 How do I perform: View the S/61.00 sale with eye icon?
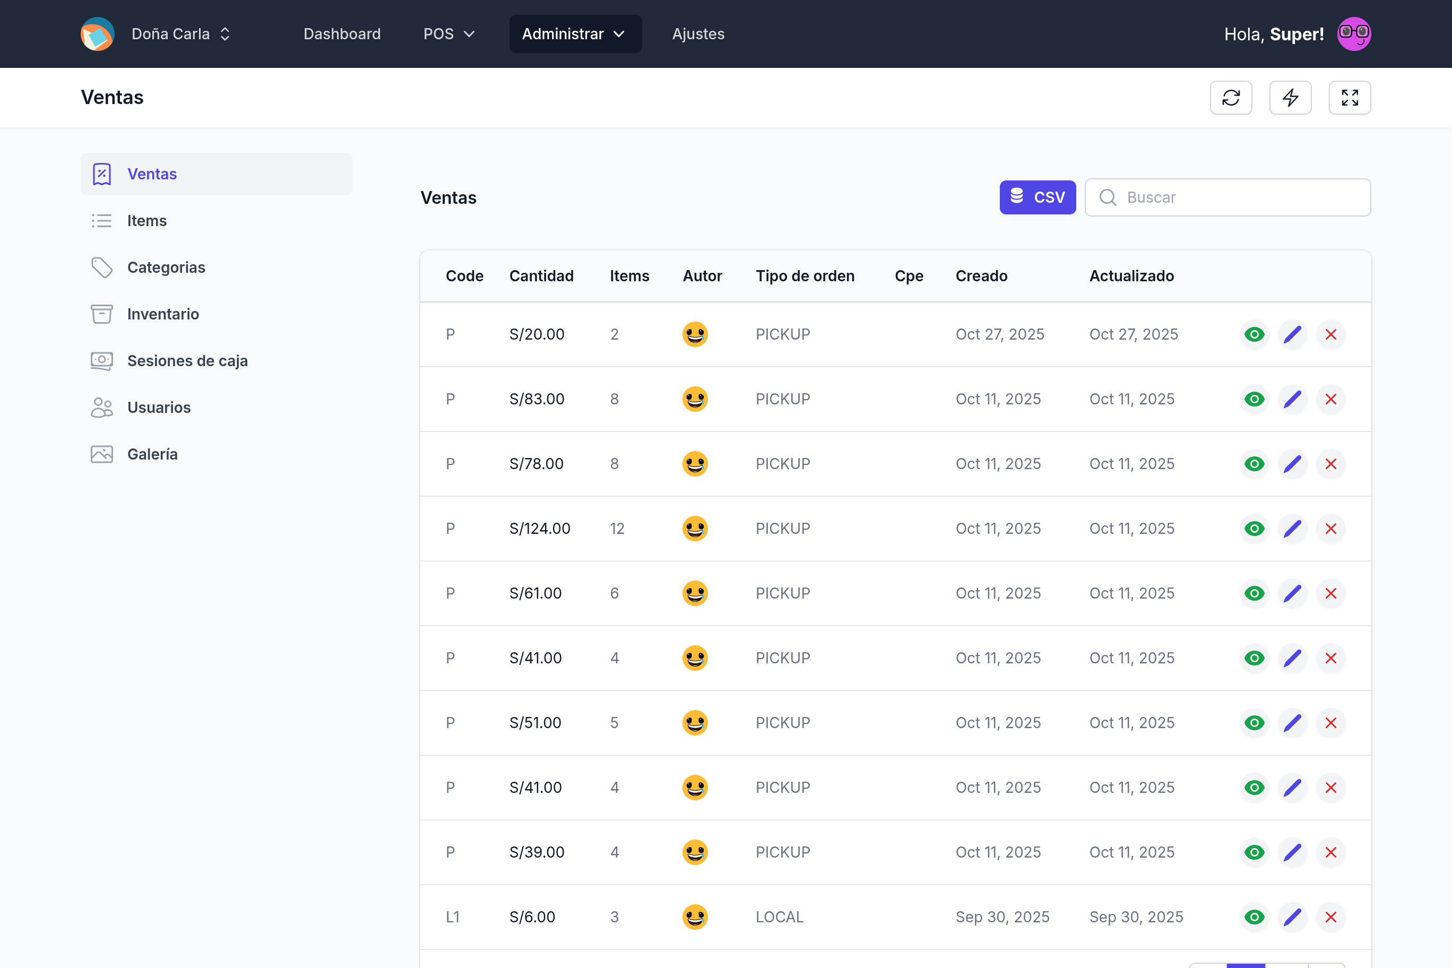pyautogui.click(x=1255, y=594)
